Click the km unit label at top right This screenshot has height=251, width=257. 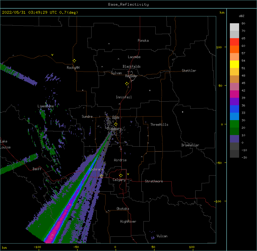(222, 13)
